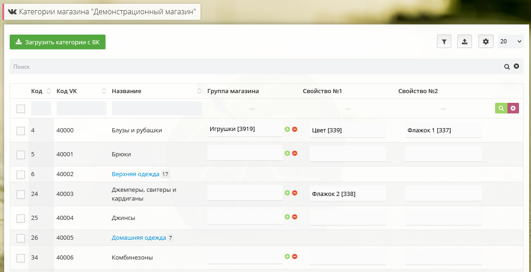
Task: Click green plus icon in Блузы и рубашки row
Action: [x=287, y=130]
